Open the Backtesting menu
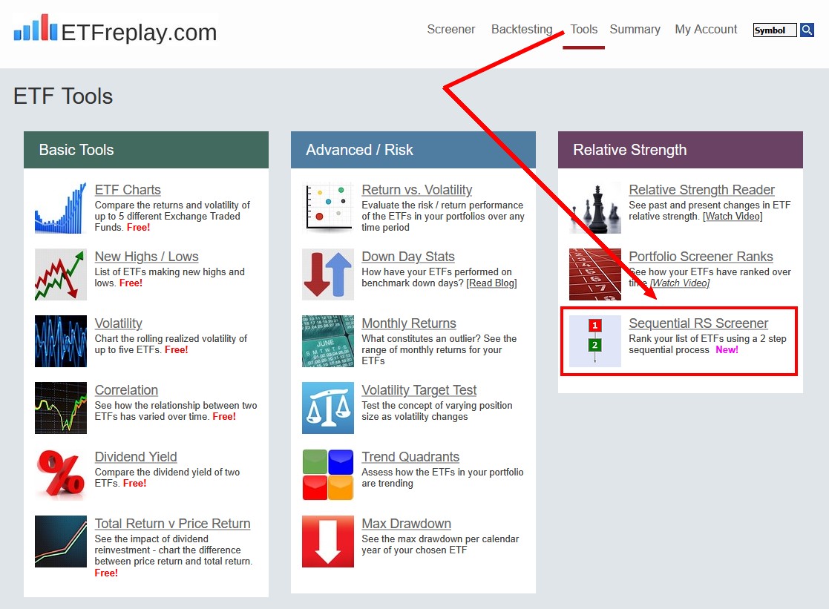 pyautogui.click(x=522, y=29)
